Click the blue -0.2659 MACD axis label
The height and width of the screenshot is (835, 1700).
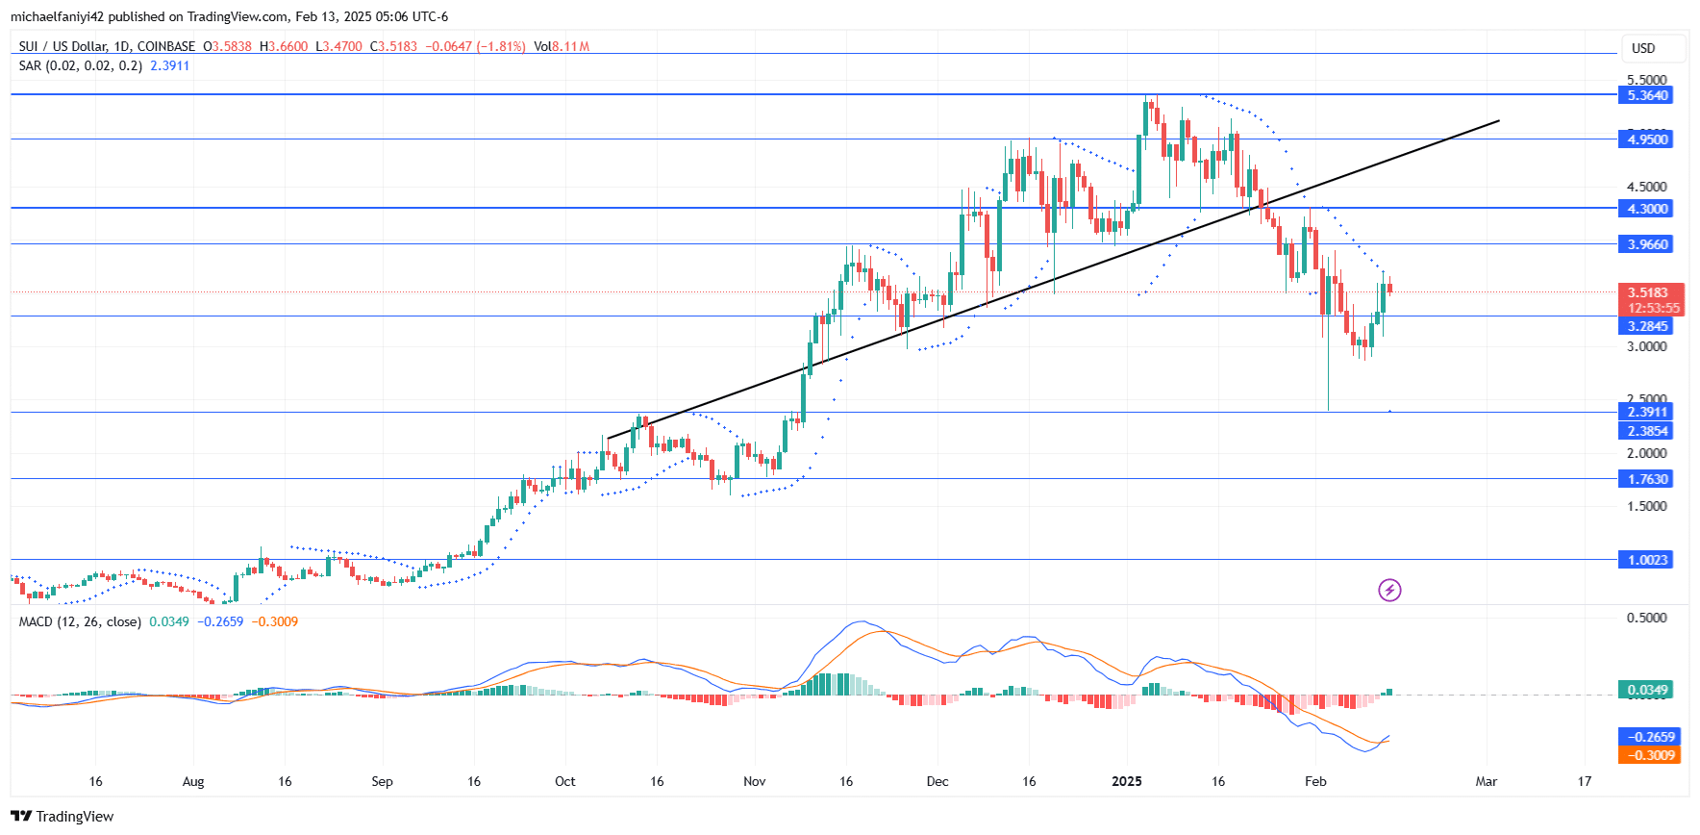1650,737
